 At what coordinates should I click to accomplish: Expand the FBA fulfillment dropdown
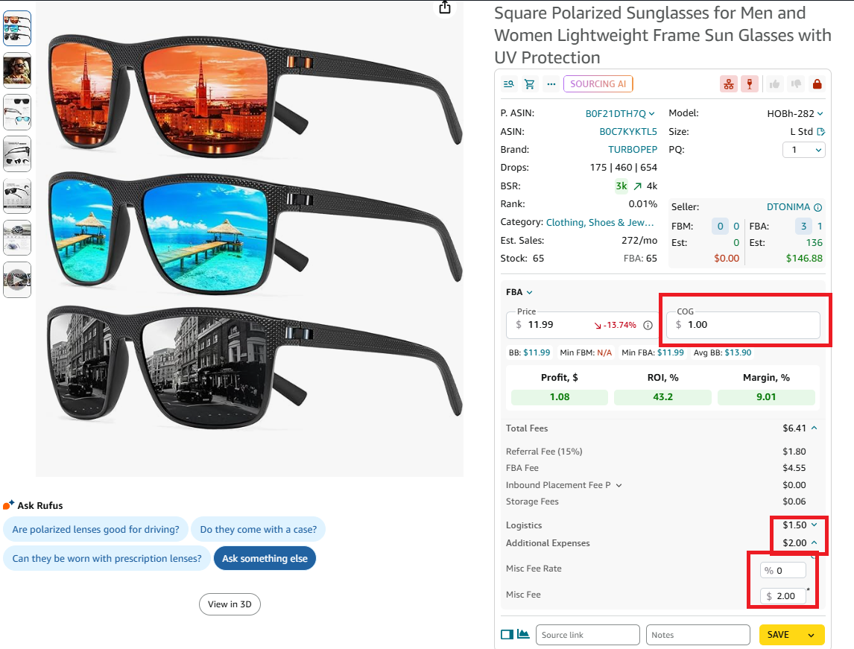519,292
